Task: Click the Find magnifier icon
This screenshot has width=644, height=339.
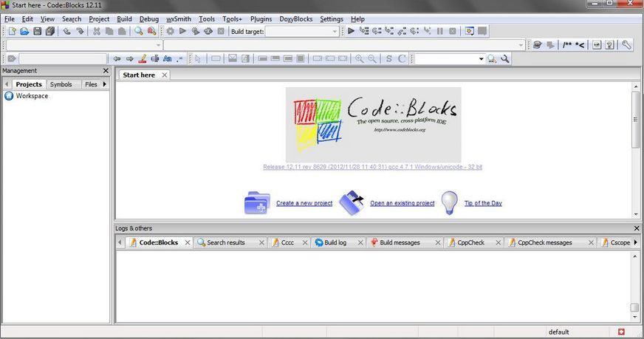Action: tap(139, 31)
